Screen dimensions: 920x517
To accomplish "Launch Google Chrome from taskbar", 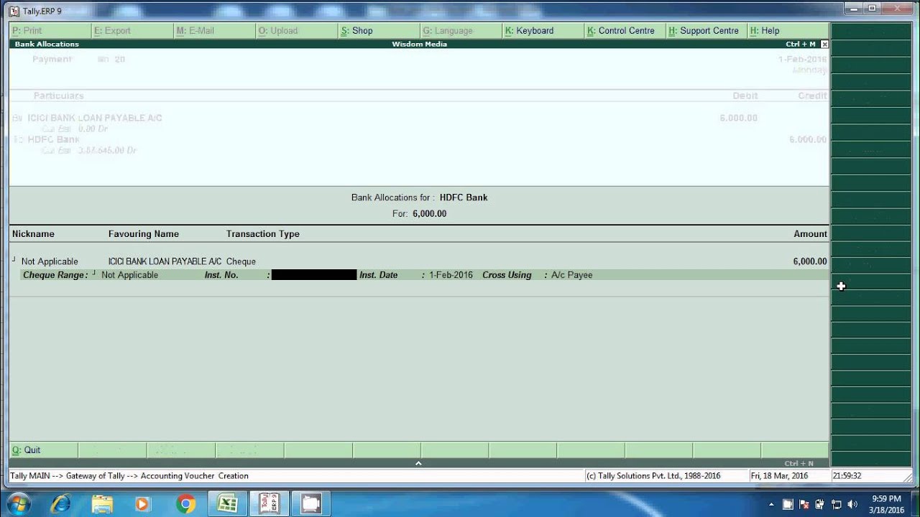I will 185,504.
